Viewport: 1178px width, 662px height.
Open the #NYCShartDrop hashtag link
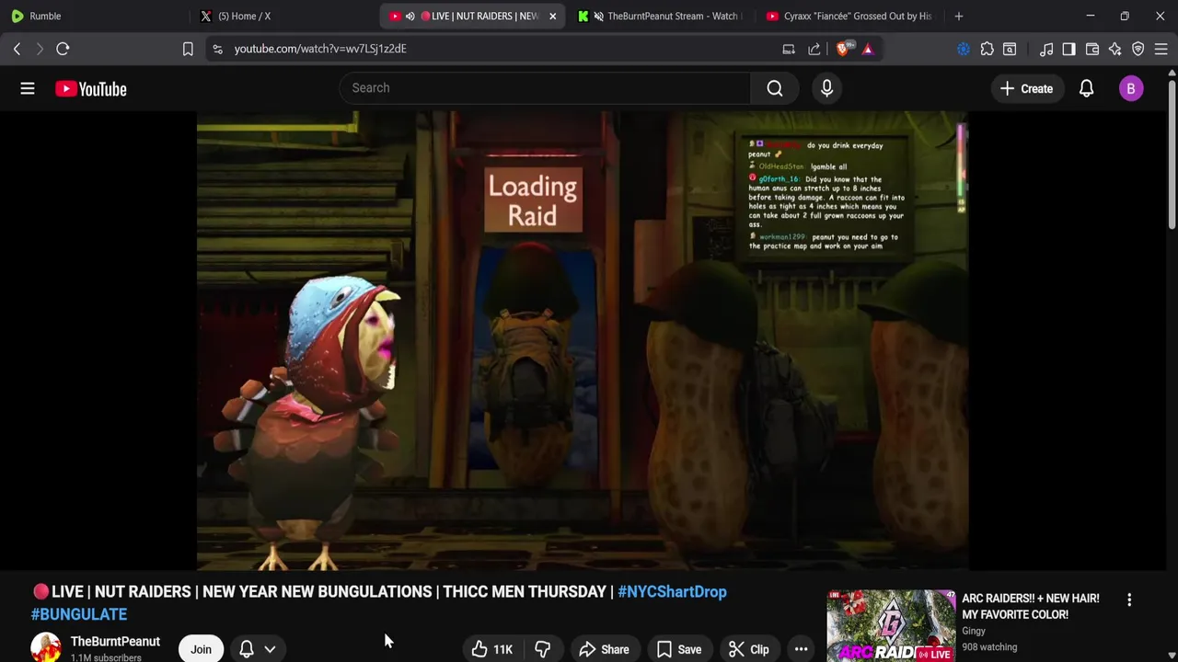coord(672,591)
